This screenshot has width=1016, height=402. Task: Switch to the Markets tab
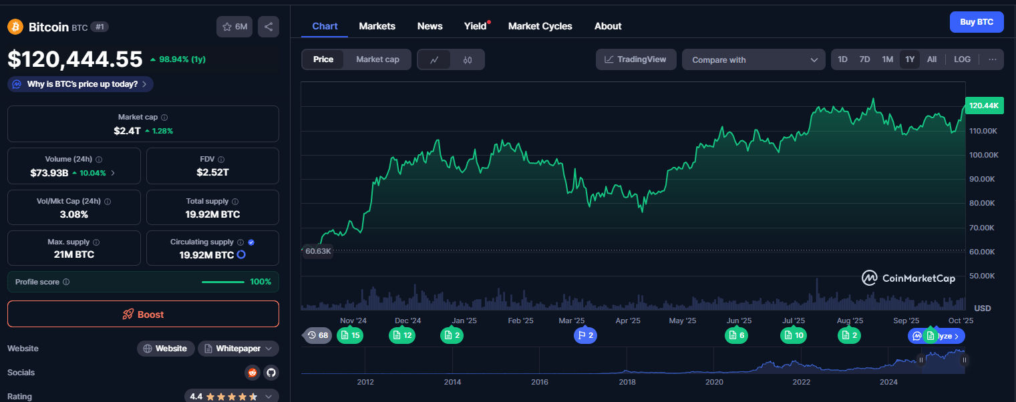[x=377, y=26]
